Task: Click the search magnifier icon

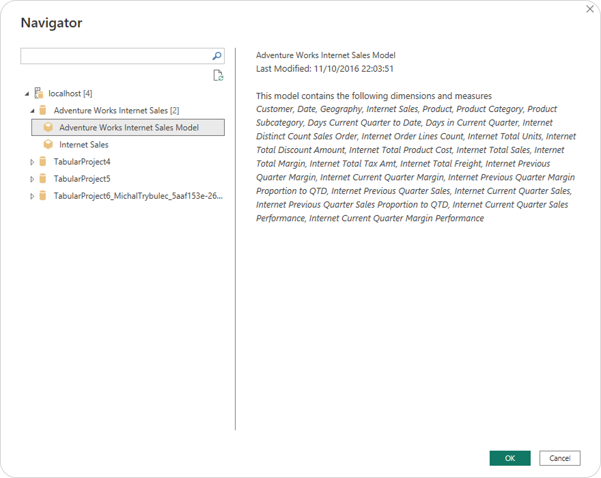Action: [x=216, y=56]
